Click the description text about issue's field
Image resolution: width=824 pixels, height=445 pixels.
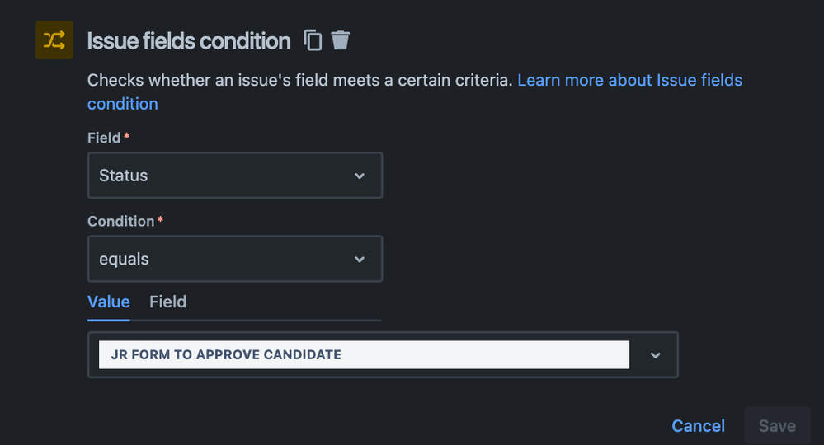click(299, 80)
